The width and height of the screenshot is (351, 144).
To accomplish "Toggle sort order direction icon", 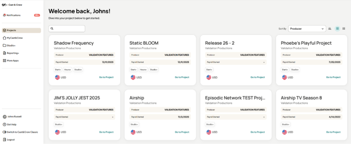I will pos(330,28).
